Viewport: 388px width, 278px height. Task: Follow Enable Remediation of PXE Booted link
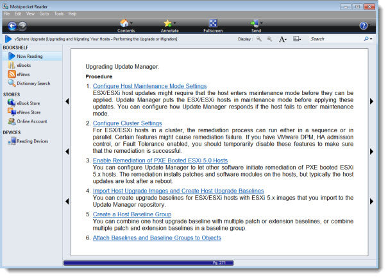click(160, 161)
